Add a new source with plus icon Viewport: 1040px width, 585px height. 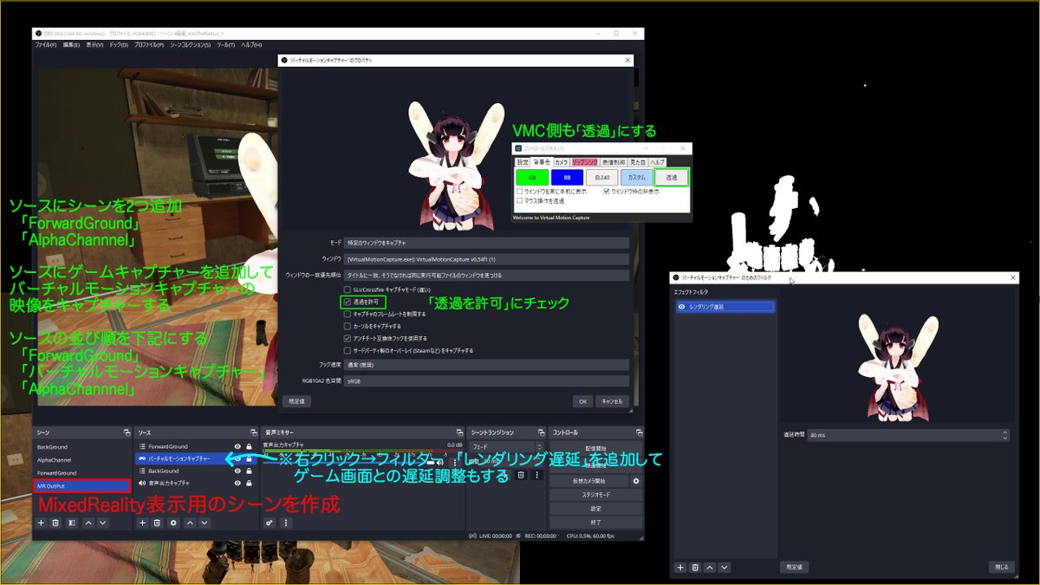click(x=142, y=523)
